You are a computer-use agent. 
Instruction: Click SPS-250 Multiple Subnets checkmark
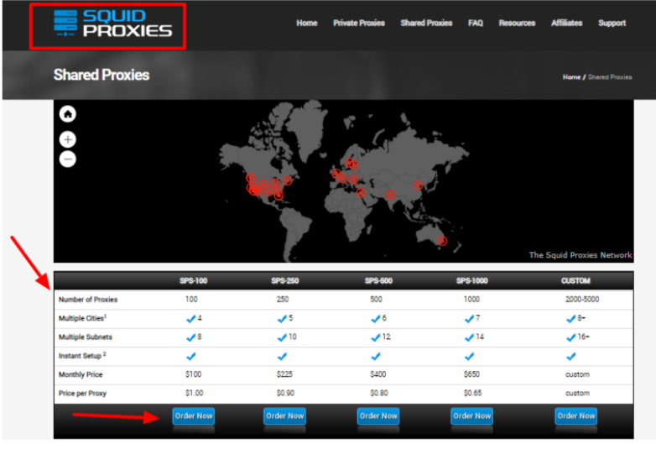click(283, 337)
